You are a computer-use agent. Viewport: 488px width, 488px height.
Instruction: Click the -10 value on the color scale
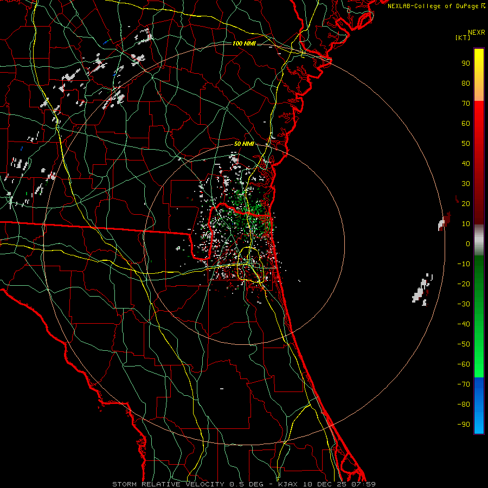464,264
